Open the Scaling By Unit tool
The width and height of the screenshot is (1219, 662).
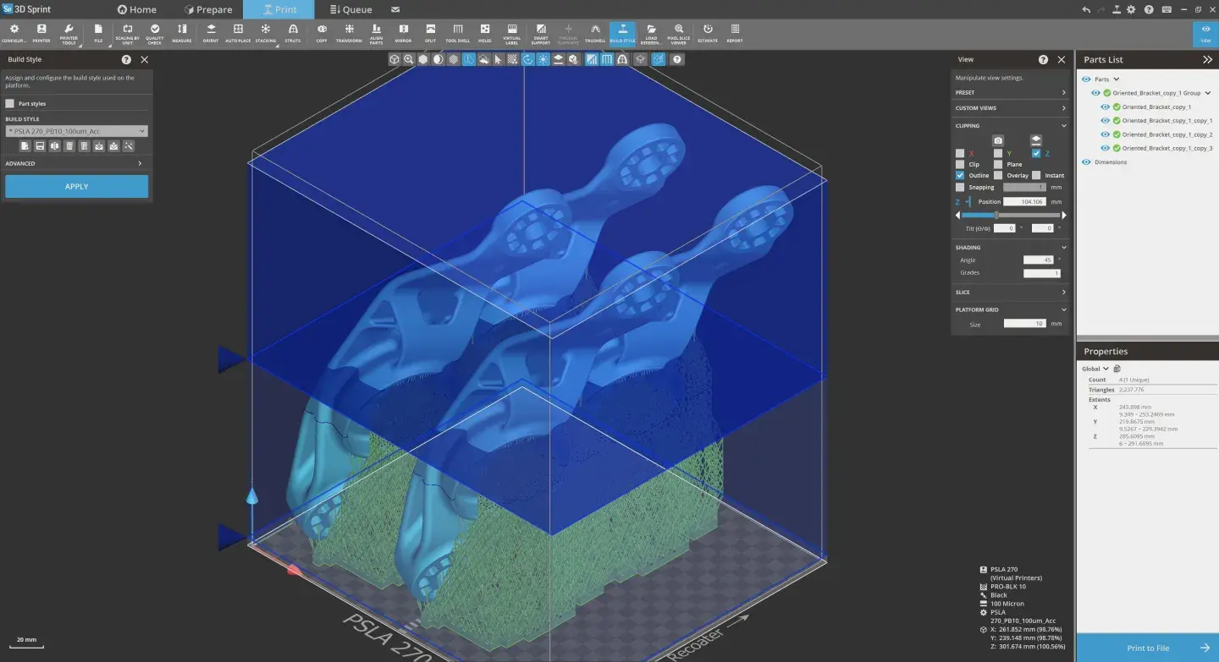pos(127,33)
